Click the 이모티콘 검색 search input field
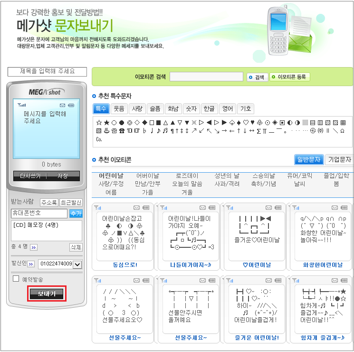Screen dimensions: 354x352 pos(207,77)
